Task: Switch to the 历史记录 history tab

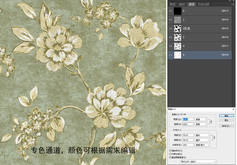Action: pyautogui.click(x=203, y=5)
